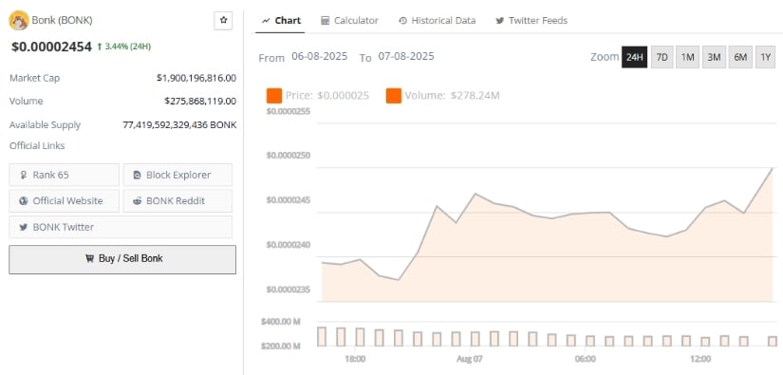Switch to the Historical Data tab
This screenshot has width=783, height=375.
[x=437, y=21]
